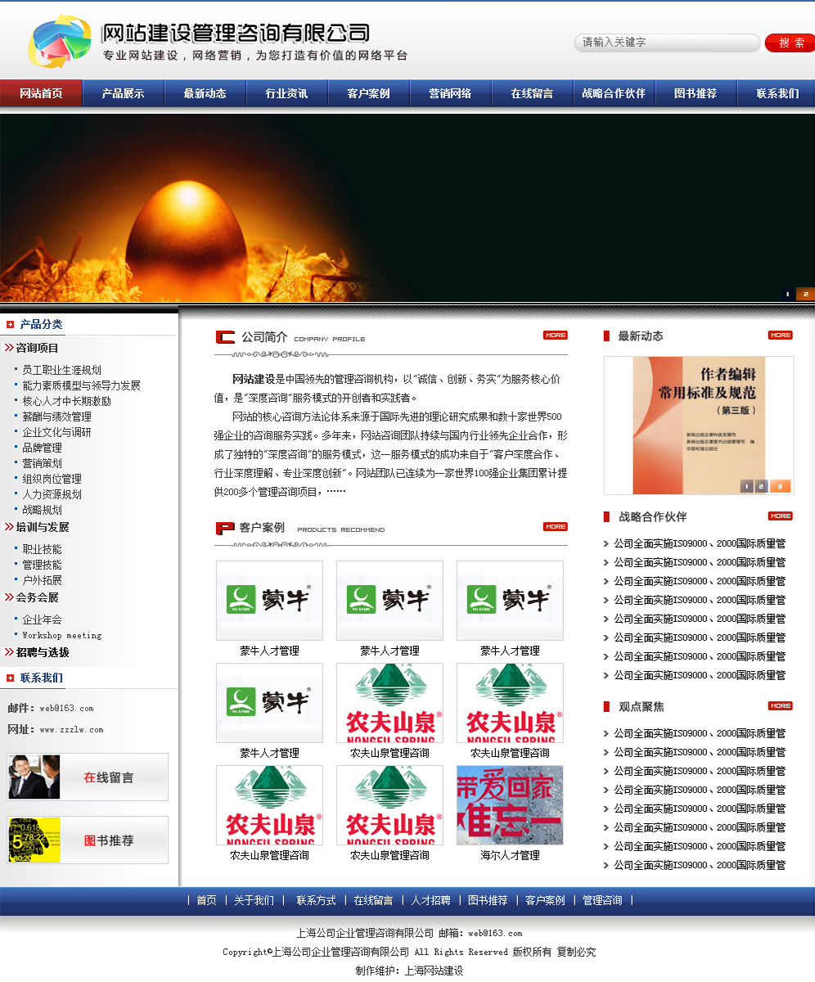Image resolution: width=815 pixels, height=982 pixels.
Task: Click the 在线留言 sidebar banner image
Action: (x=88, y=777)
